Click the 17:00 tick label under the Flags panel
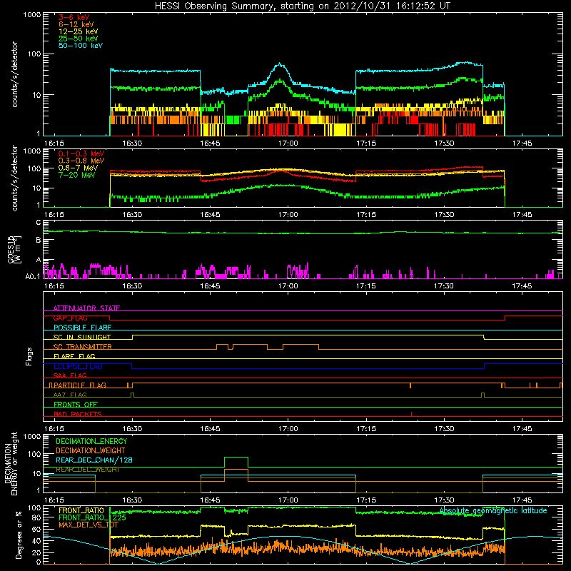The width and height of the screenshot is (571, 571). coord(288,429)
